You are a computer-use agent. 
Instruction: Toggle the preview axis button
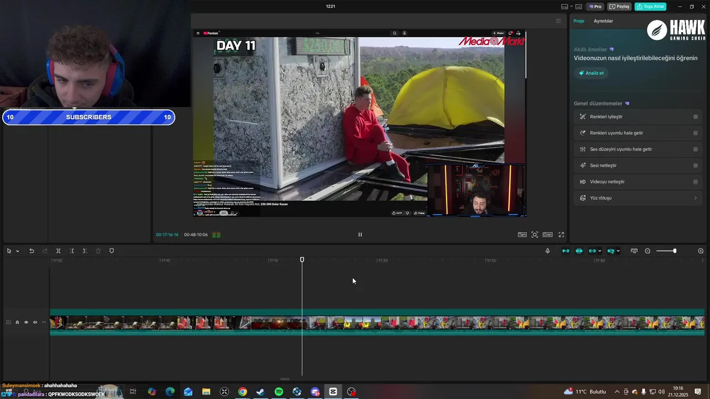tap(611, 251)
